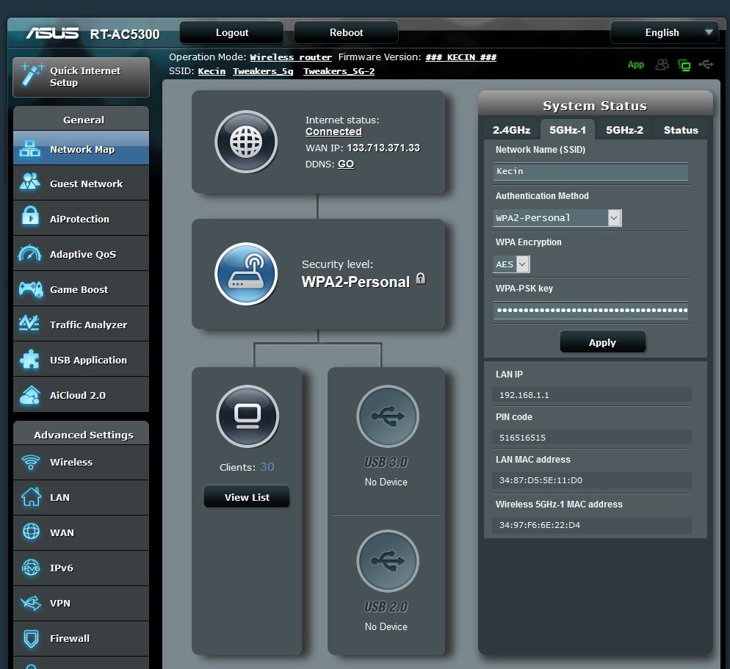This screenshot has width=730, height=669.
Task: Click the Clients computer icon
Action: click(247, 416)
